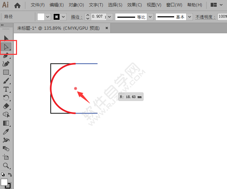
Task: Select the Direct Selection tool
Action: coord(6,47)
